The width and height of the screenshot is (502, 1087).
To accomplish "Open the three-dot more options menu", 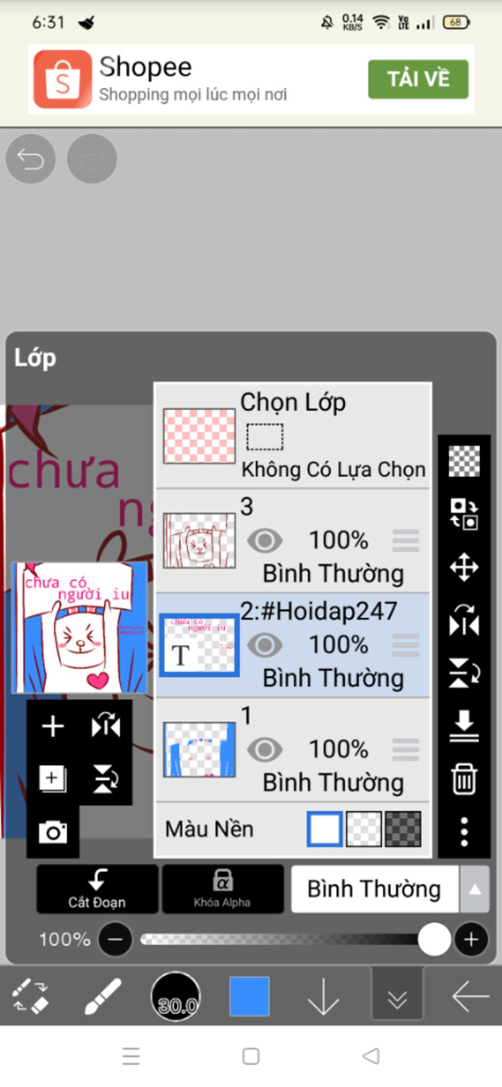I will 464,832.
